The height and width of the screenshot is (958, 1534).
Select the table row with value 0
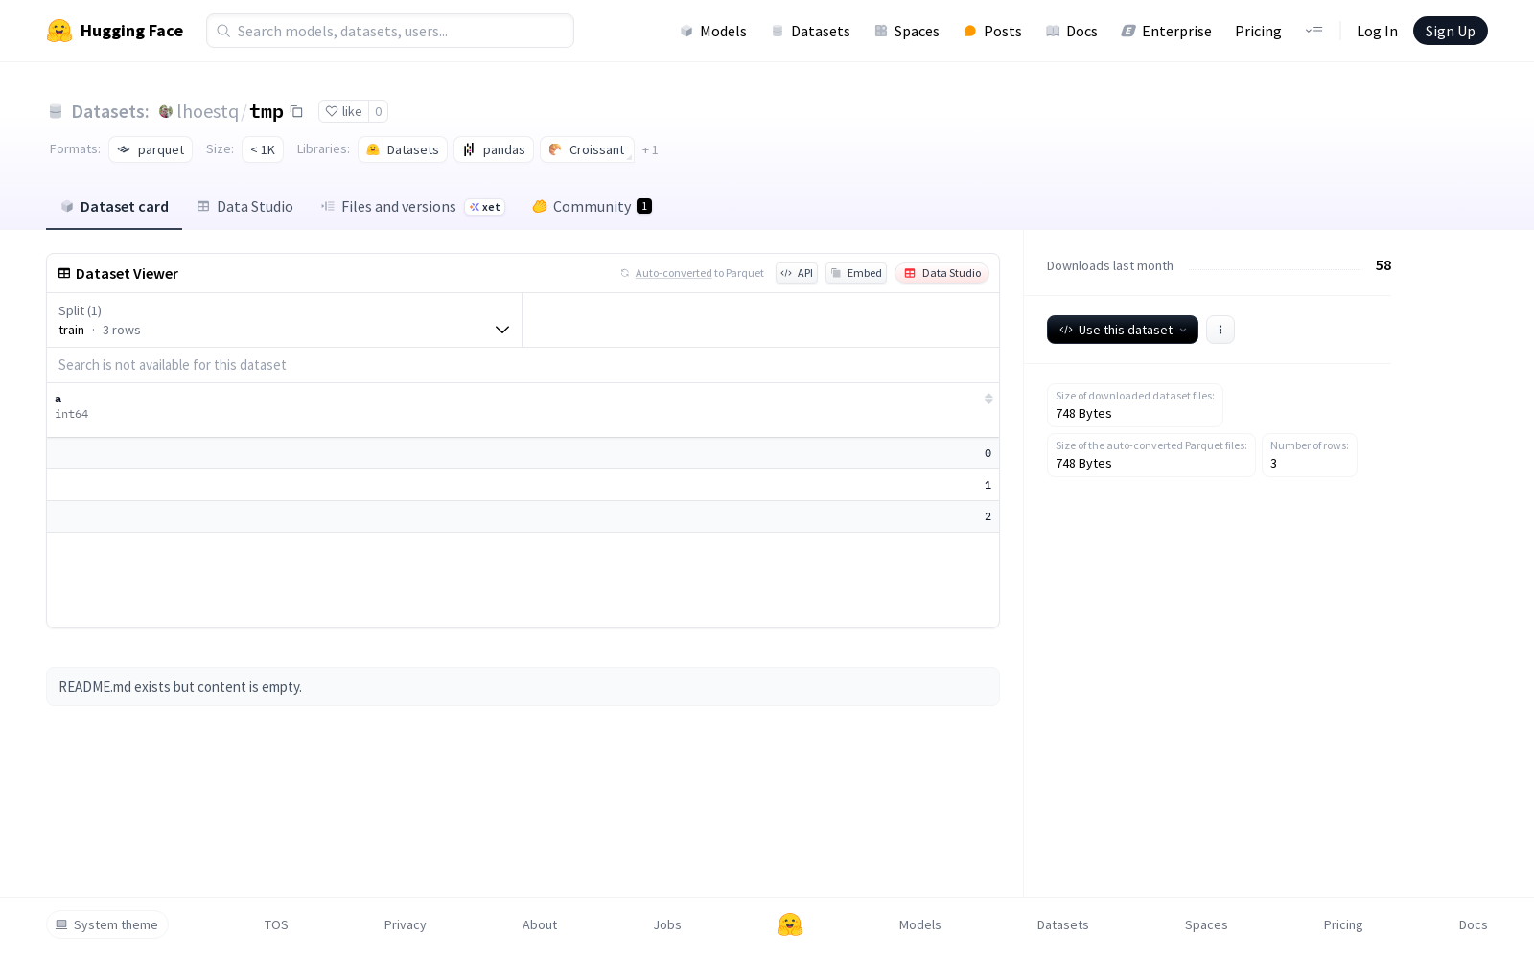523,453
